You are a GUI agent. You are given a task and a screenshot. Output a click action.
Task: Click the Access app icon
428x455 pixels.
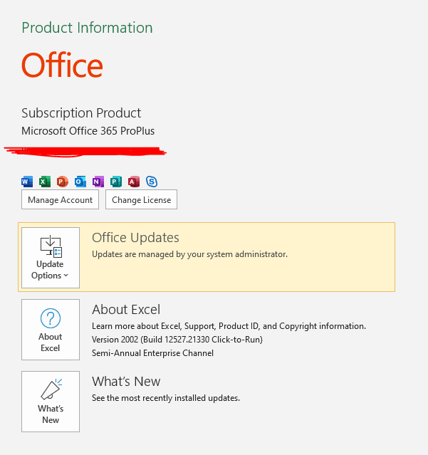point(134,182)
